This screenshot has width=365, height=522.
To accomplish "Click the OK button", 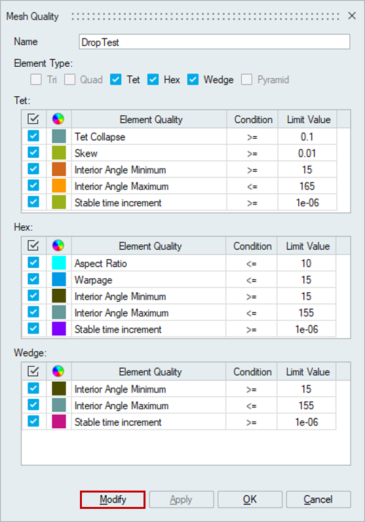I will (x=250, y=499).
